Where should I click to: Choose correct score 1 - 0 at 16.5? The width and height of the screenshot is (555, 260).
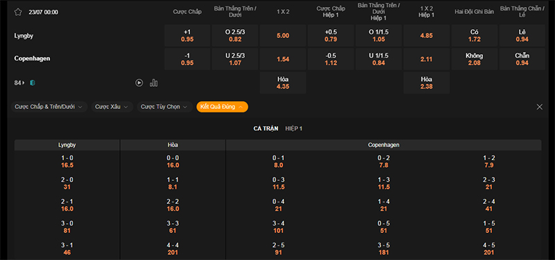coord(67,162)
